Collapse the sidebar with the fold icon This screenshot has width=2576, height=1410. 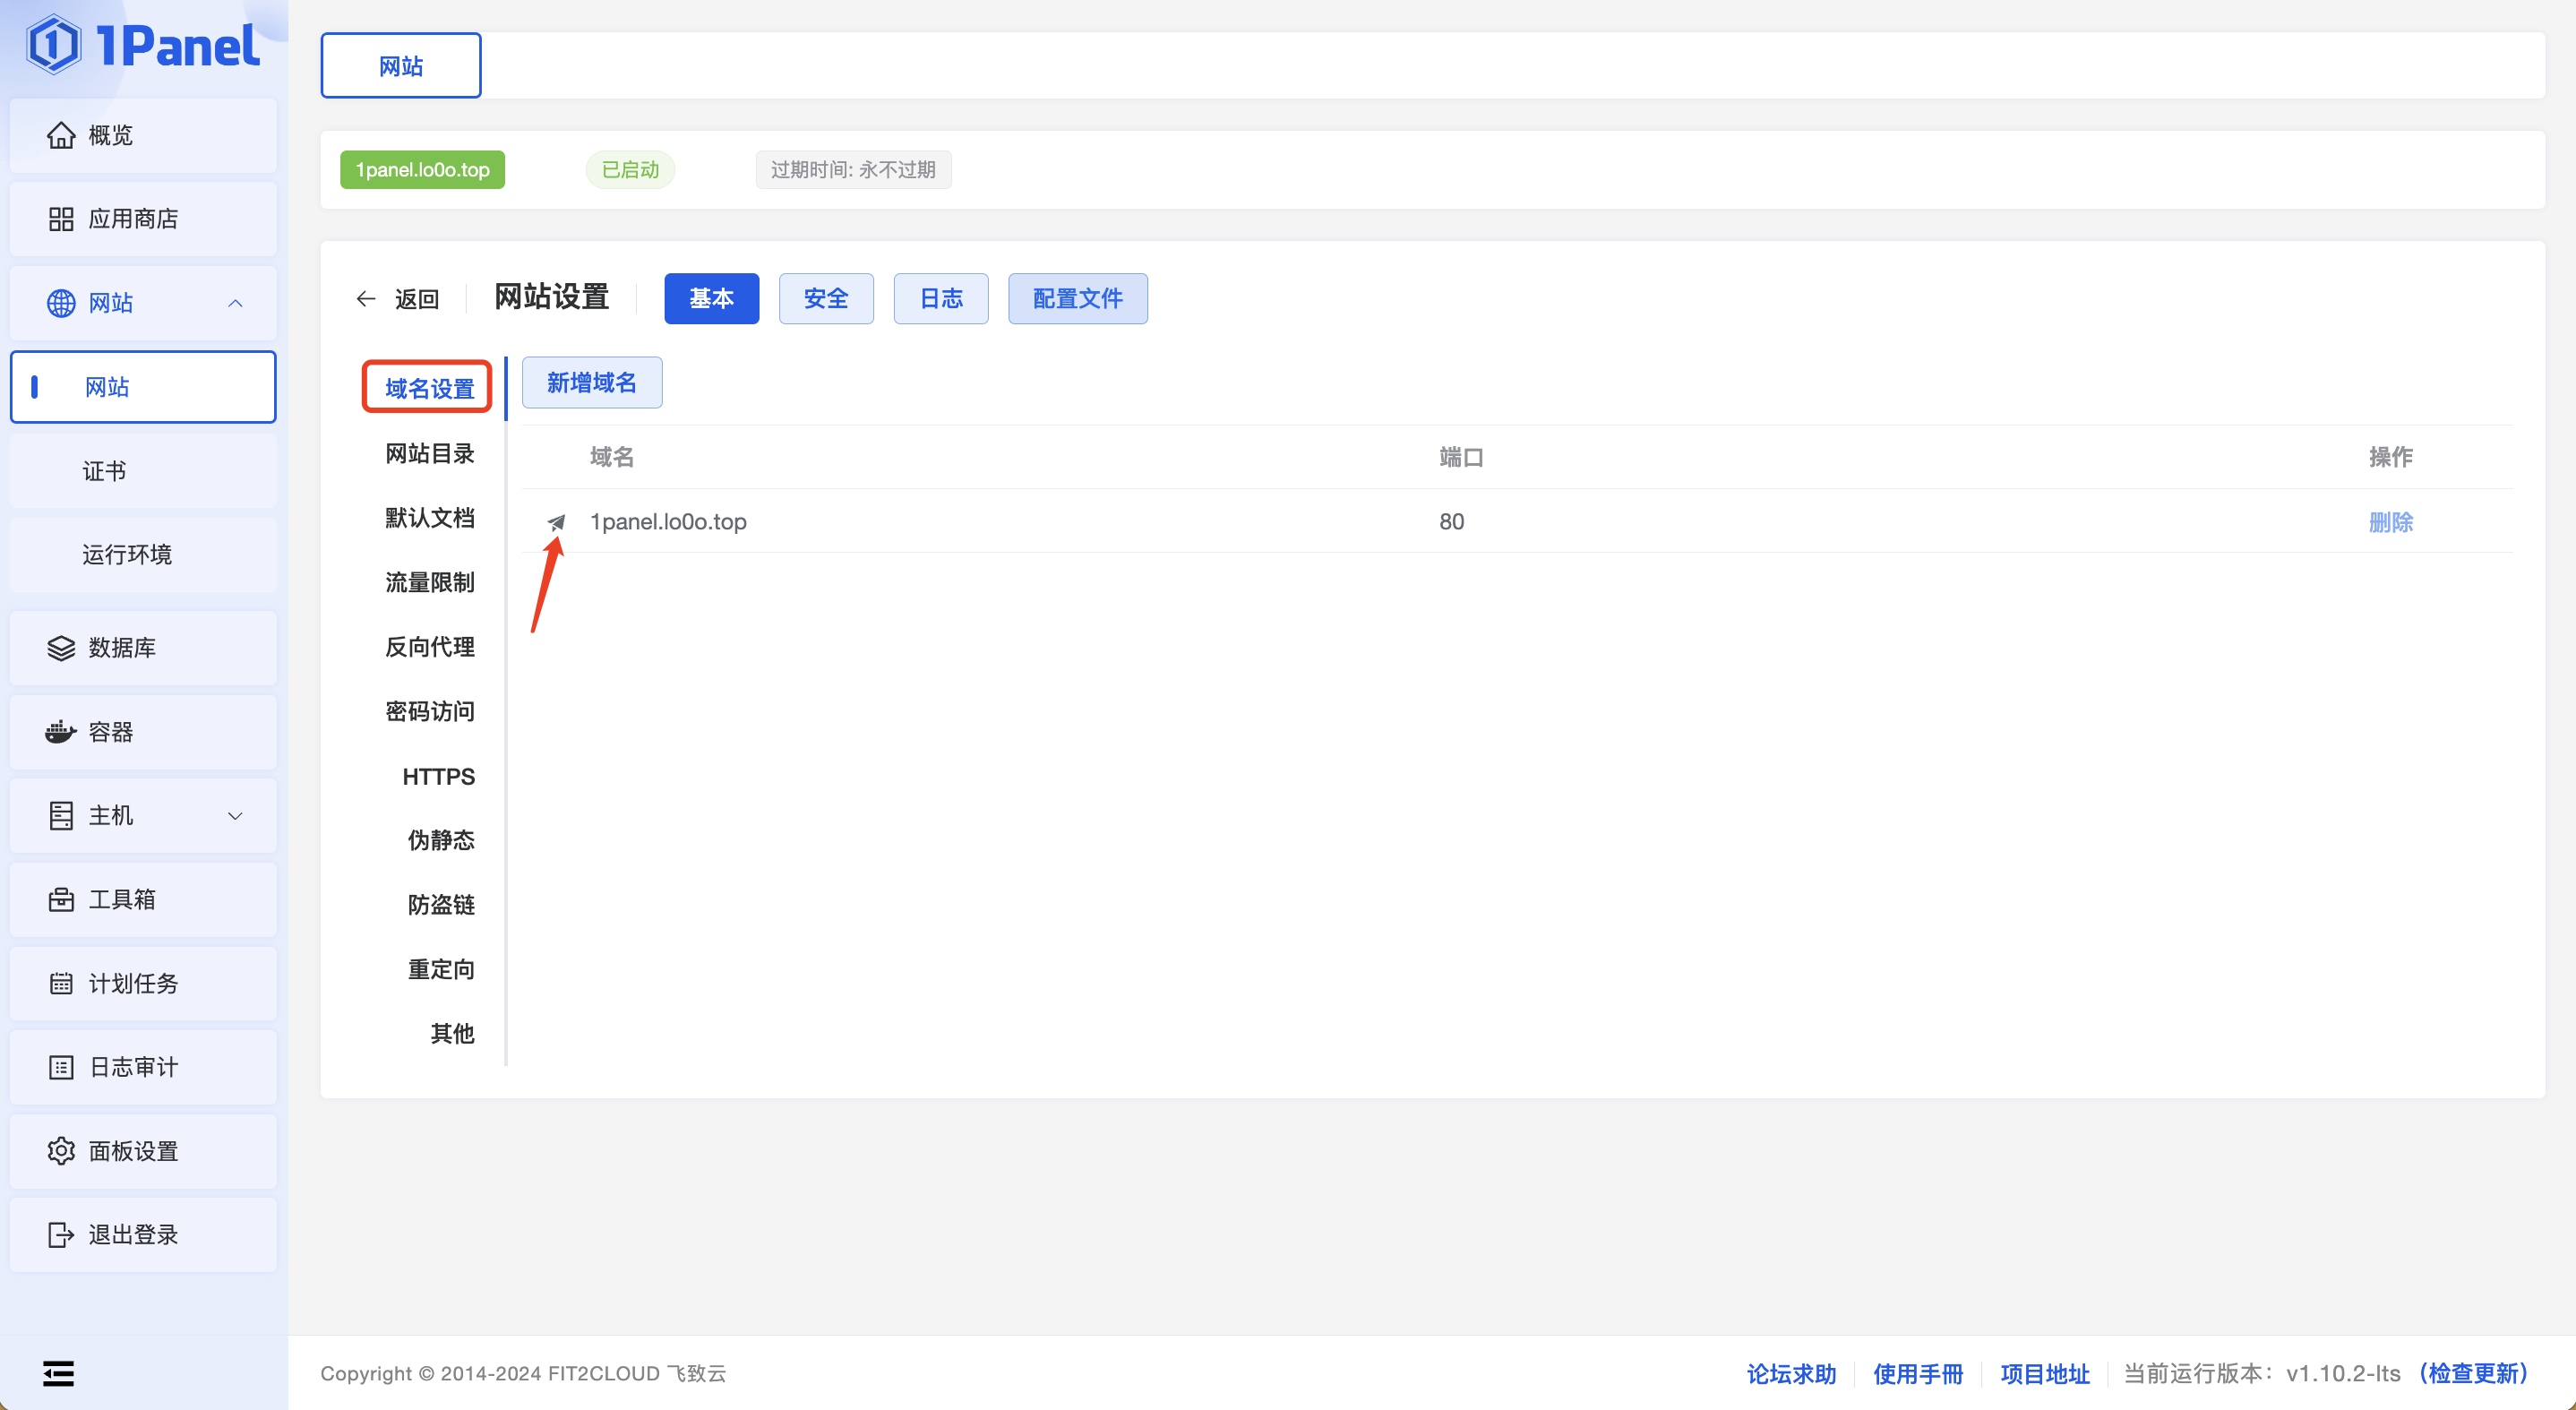point(58,1374)
